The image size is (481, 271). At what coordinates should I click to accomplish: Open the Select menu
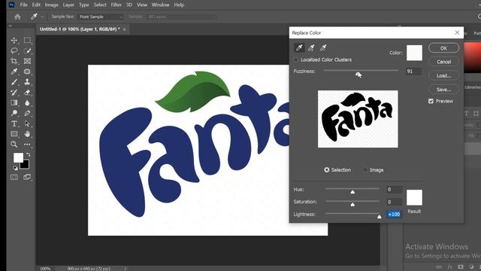click(x=100, y=5)
